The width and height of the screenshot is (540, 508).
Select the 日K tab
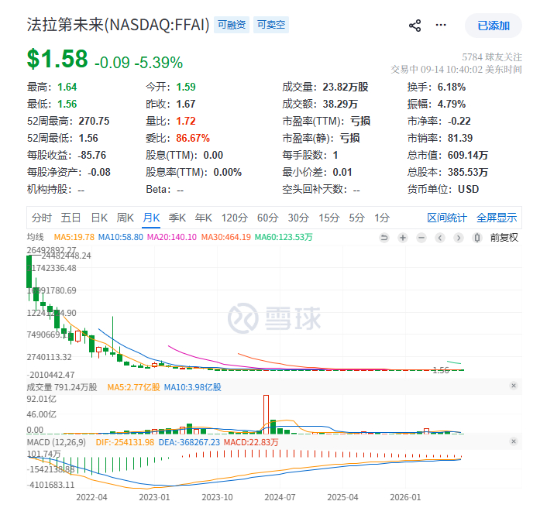(99, 218)
